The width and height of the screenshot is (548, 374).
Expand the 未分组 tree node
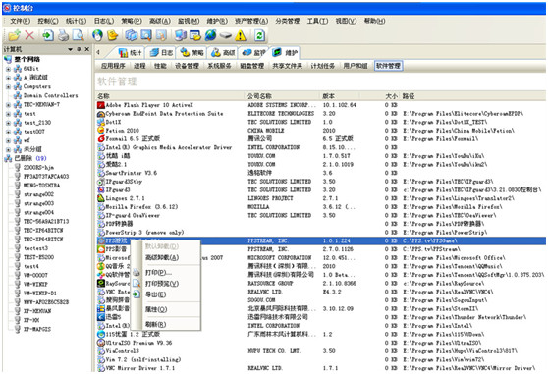(x=9, y=149)
